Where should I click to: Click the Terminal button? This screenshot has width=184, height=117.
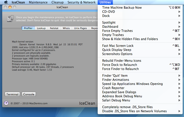12,94
